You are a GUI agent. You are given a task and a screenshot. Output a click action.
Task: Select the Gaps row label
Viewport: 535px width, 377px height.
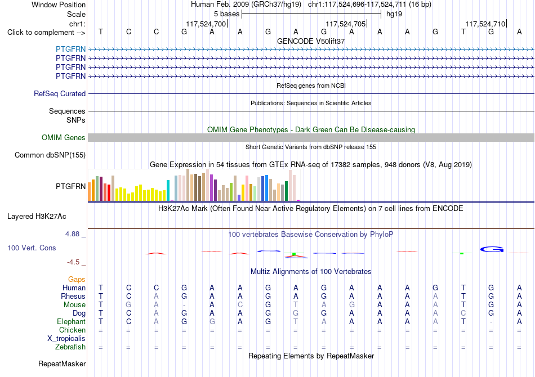[x=77, y=280]
